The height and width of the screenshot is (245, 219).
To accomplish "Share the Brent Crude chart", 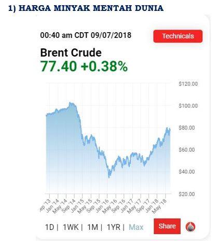I will [x=167, y=226].
